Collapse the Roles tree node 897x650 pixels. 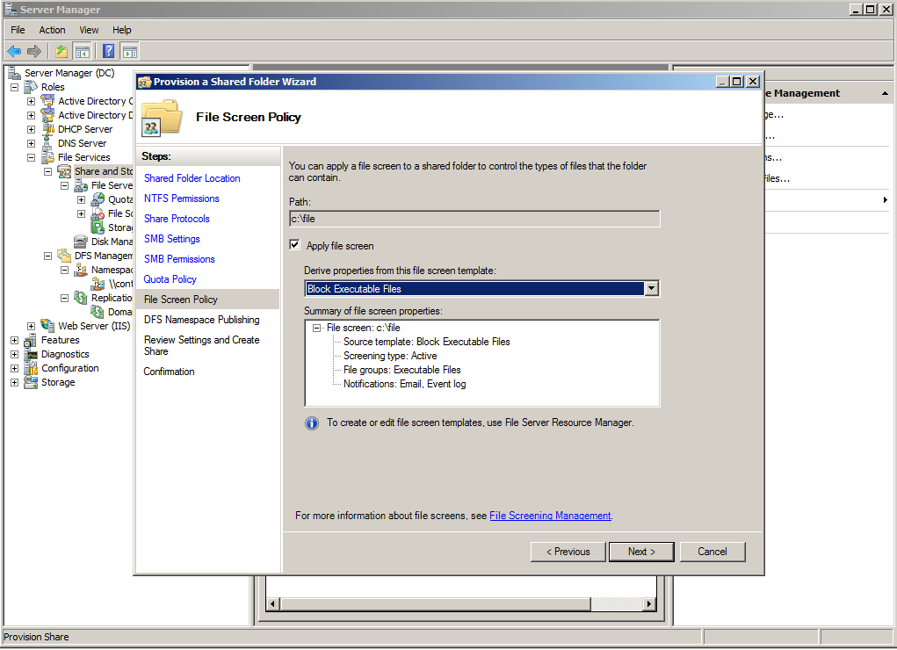pyautogui.click(x=15, y=88)
